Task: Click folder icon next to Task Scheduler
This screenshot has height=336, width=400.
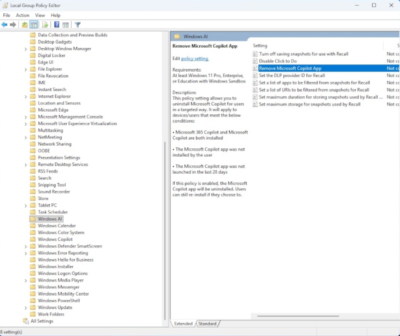Action: [x=32, y=212]
